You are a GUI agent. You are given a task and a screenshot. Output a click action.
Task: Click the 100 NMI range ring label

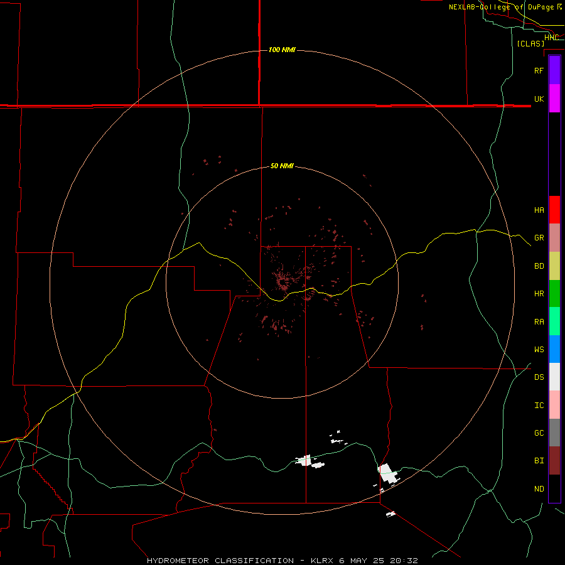[x=282, y=50]
